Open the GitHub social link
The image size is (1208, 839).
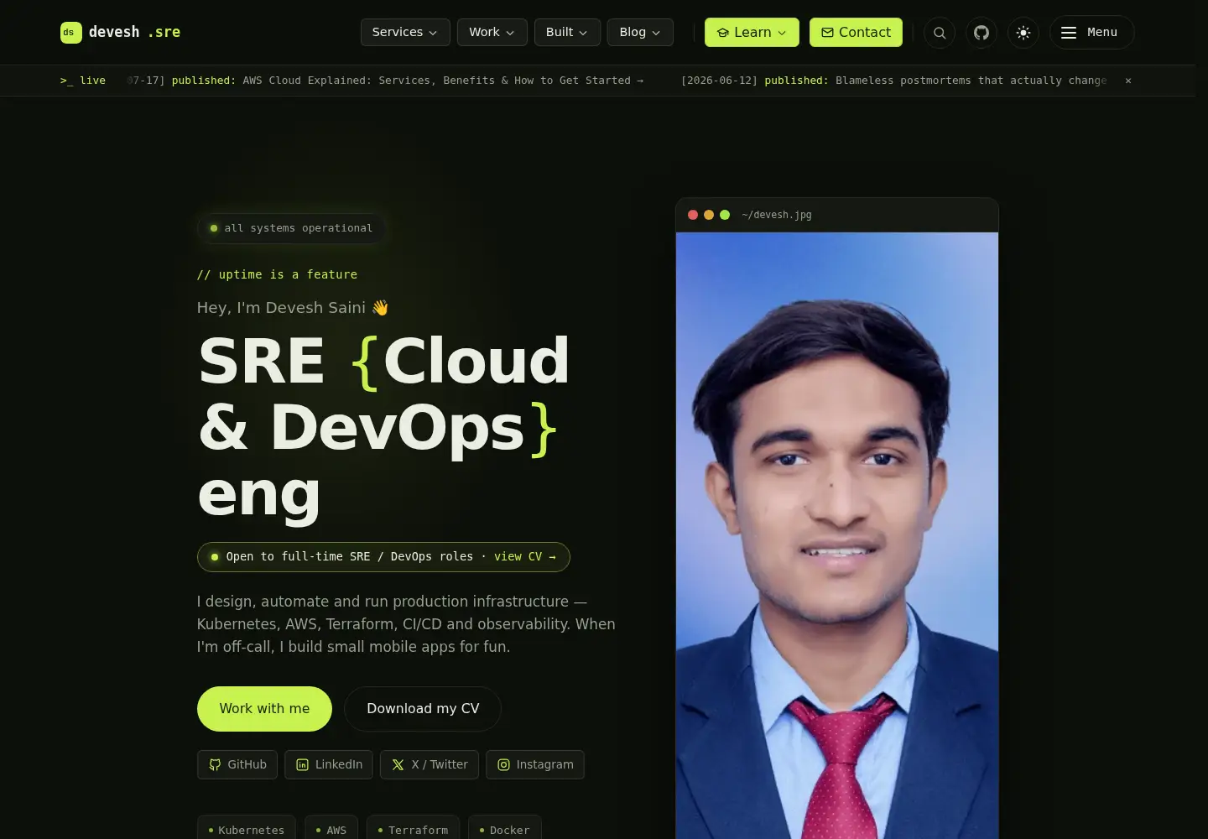(x=237, y=764)
